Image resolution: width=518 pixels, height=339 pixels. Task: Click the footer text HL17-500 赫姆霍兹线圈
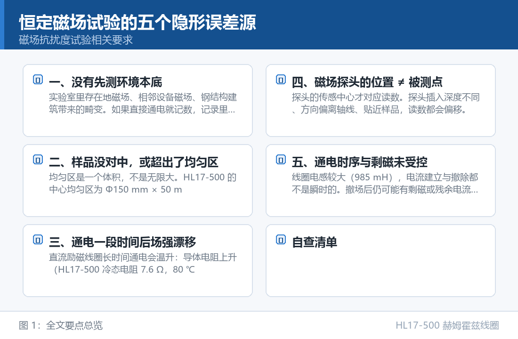(447, 325)
